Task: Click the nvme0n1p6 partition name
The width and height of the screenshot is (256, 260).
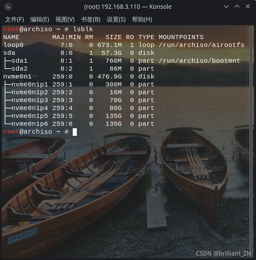Action: [x=30, y=124]
